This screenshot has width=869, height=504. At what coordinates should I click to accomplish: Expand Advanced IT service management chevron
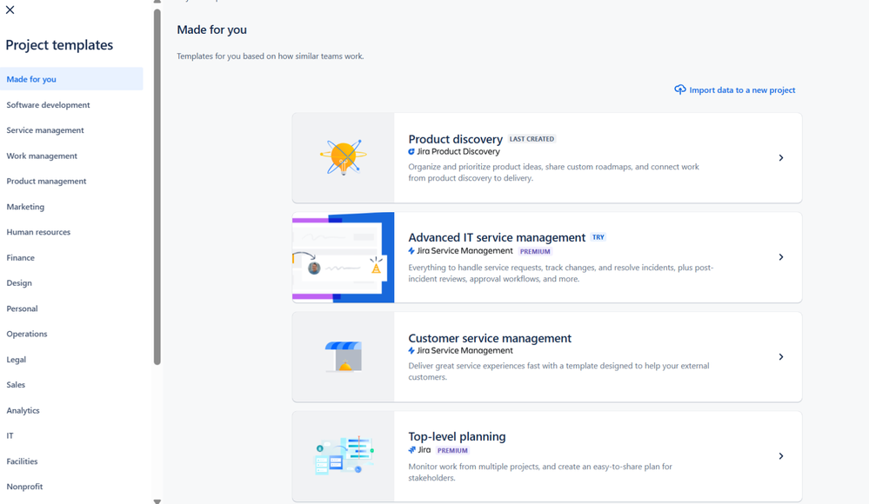tap(781, 257)
